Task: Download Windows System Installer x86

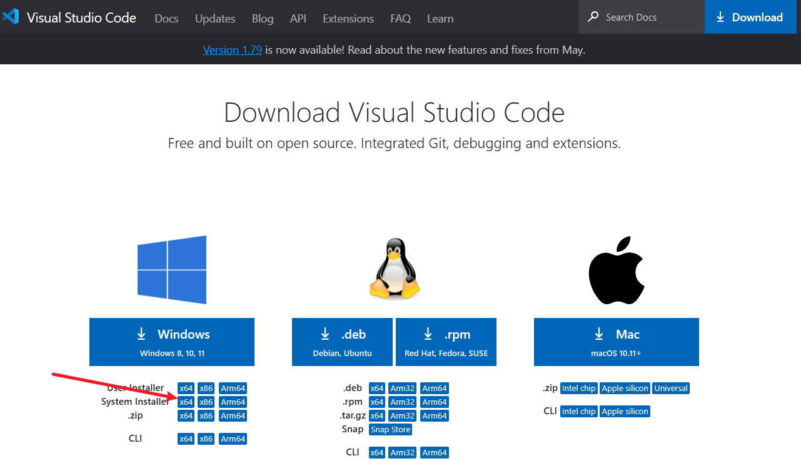Action: [206, 402]
